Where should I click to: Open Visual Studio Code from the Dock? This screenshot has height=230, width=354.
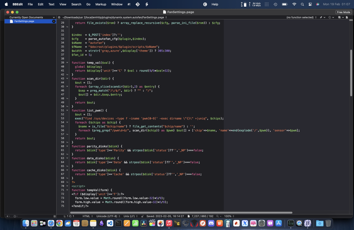tap(110, 223)
